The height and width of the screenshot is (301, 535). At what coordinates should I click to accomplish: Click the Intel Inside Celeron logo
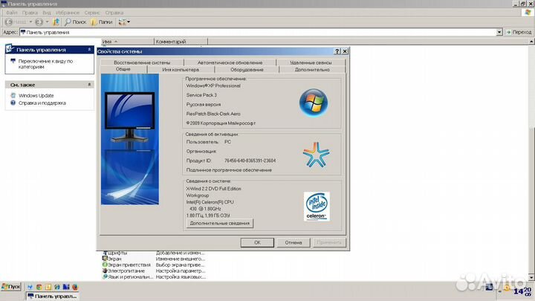317,207
